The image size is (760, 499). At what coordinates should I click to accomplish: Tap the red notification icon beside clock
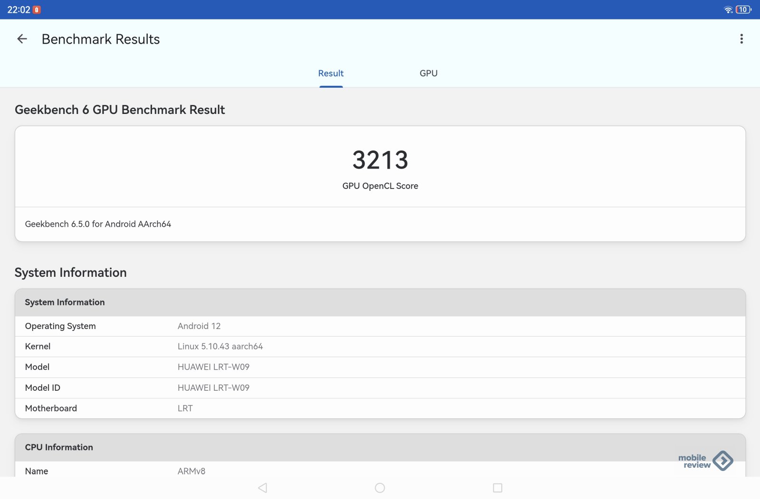click(x=37, y=9)
